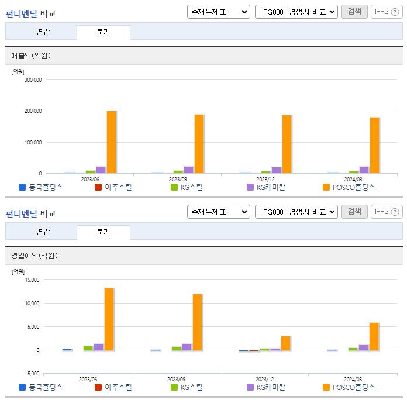The height and width of the screenshot is (400, 407).
Task: Select 분기 tab in operating profit panel
Action: pos(104,232)
